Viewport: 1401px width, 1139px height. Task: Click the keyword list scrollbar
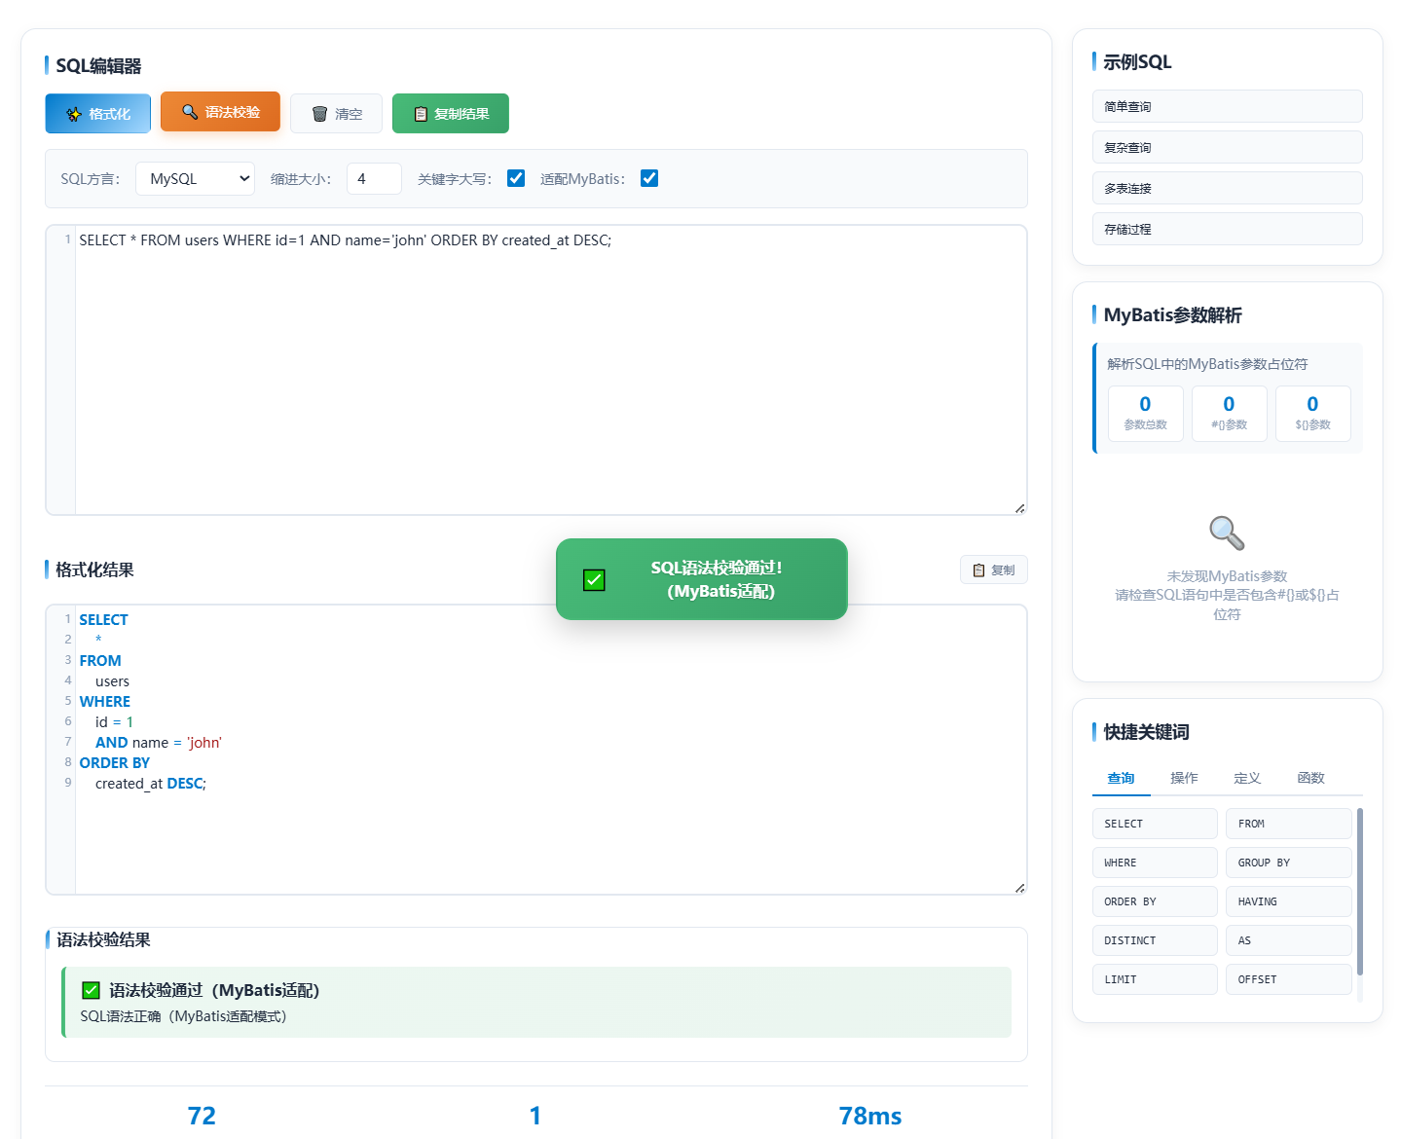1359,891
